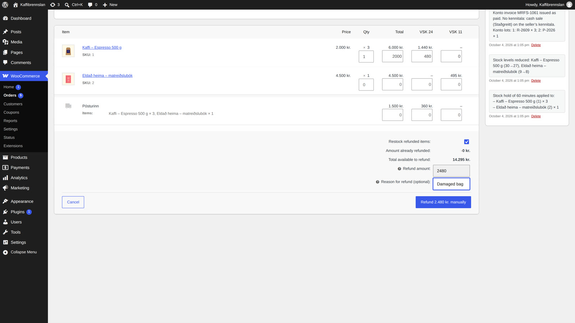Delete the Konto invoice MRFS-1061 note
Image resolution: width=575 pixels, height=323 pixels.
536,45
